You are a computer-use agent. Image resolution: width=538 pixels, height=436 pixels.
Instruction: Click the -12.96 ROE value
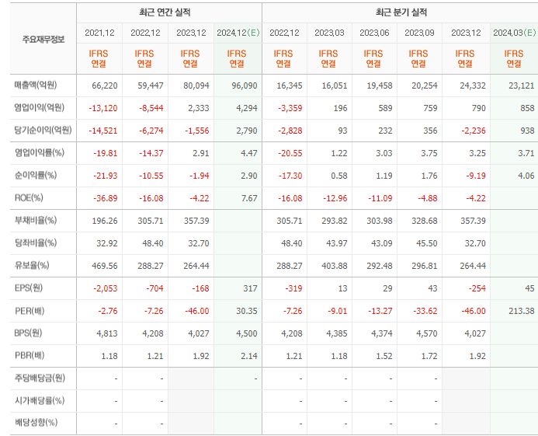pos(335,199)
